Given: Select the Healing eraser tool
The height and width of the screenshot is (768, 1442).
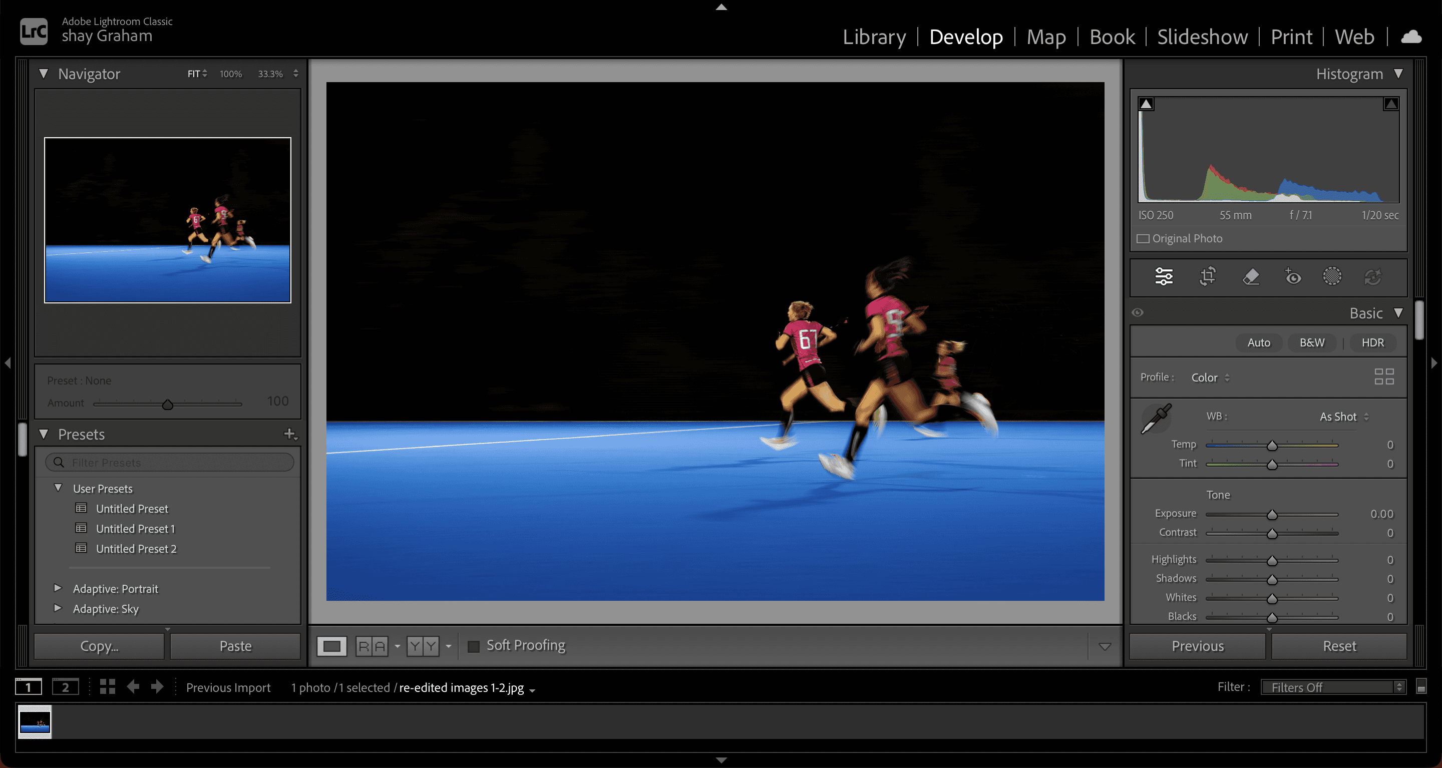Looking at the screenshot, I should coord(1251,276).
